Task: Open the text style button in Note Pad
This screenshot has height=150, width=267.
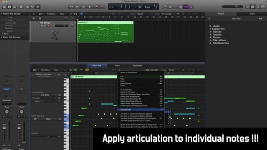Action: (209, 18)
